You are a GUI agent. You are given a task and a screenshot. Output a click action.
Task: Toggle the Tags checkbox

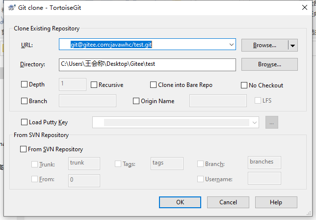click(x=118, y=164)
